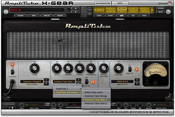Click the orange power light above ON
The image size is (175, 117).
coord(12,64)
